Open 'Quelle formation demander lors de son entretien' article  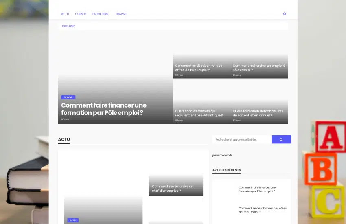258,113
